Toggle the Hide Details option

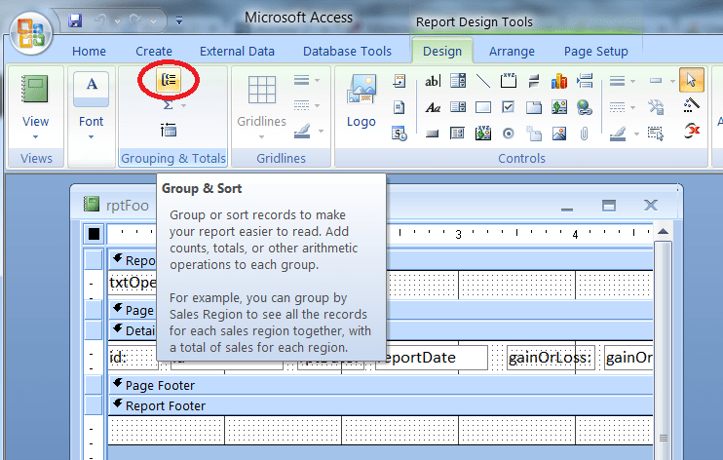[x=169, y=131]
